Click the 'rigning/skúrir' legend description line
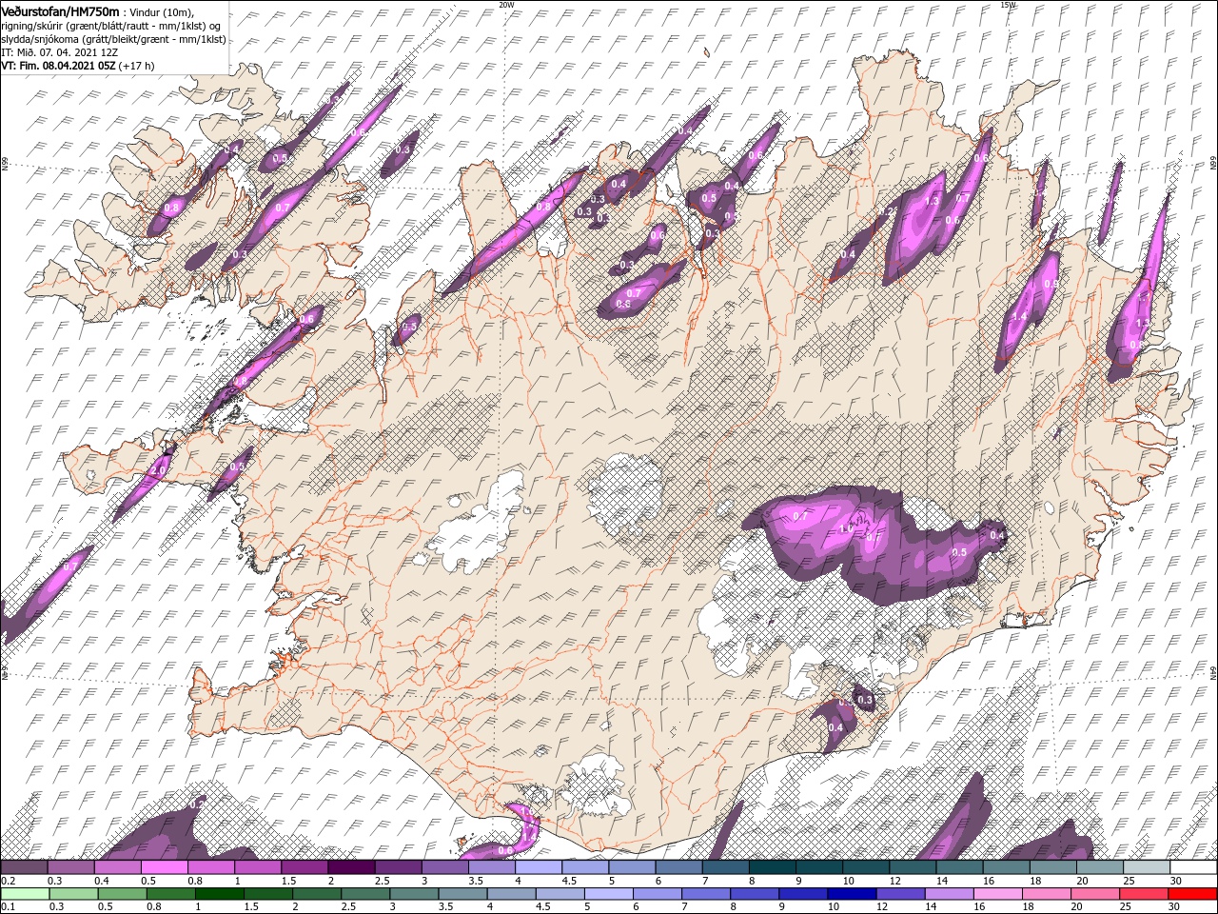Viewport: 1218px width, 914px height. (110, 26)
